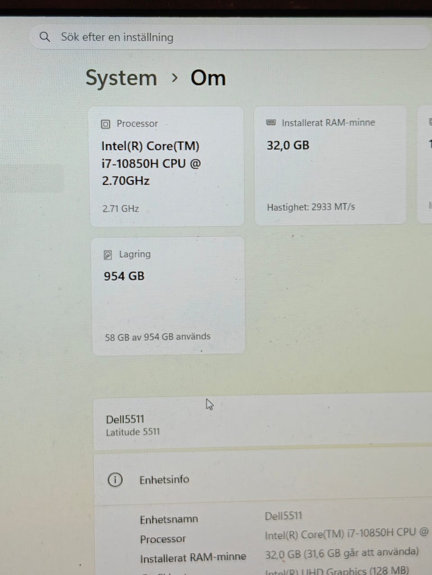
Task: Click the RAM memory icon
Action: [271, 123]
